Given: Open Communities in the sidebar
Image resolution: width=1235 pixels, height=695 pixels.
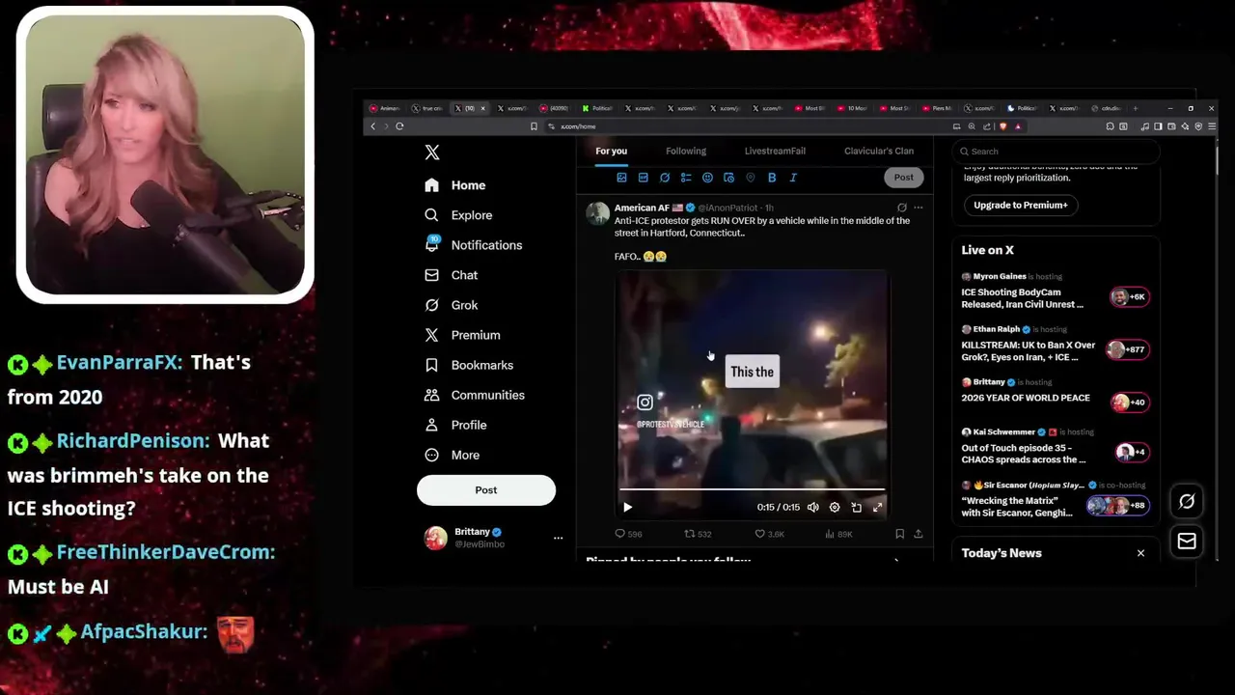Looking at the screenshot, I should click(x=475, y=395).
